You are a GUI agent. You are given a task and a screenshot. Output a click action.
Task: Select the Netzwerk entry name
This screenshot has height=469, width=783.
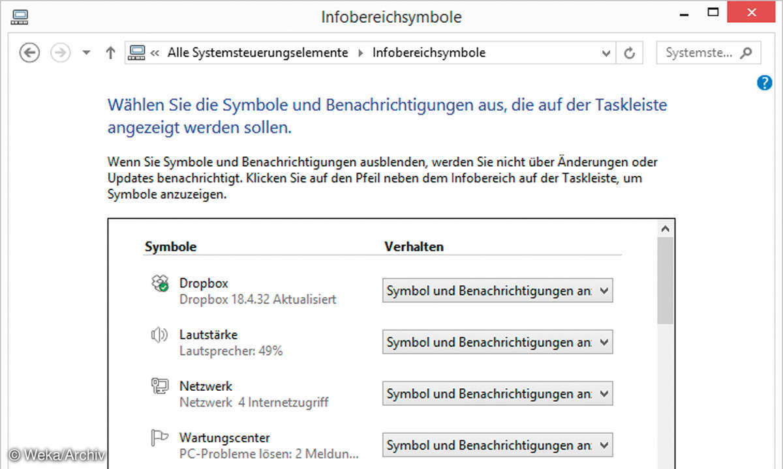[206, 386]
